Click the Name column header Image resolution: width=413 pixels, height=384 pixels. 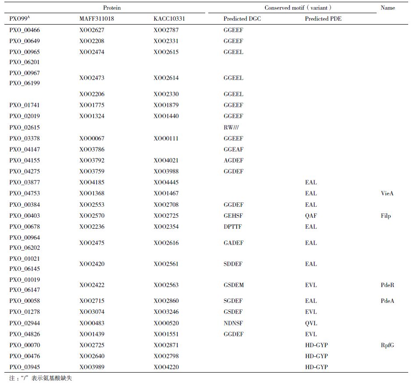click(x=388, y=7)
